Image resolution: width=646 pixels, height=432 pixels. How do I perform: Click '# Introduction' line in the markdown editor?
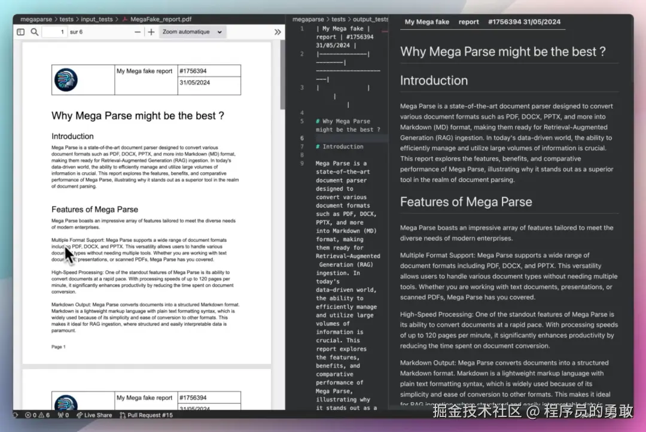(340, 147)
